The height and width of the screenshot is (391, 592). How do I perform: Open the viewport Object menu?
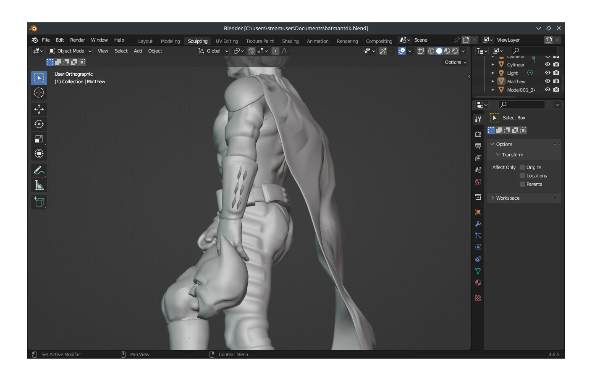pyautogui.click(x=155, y=51)
